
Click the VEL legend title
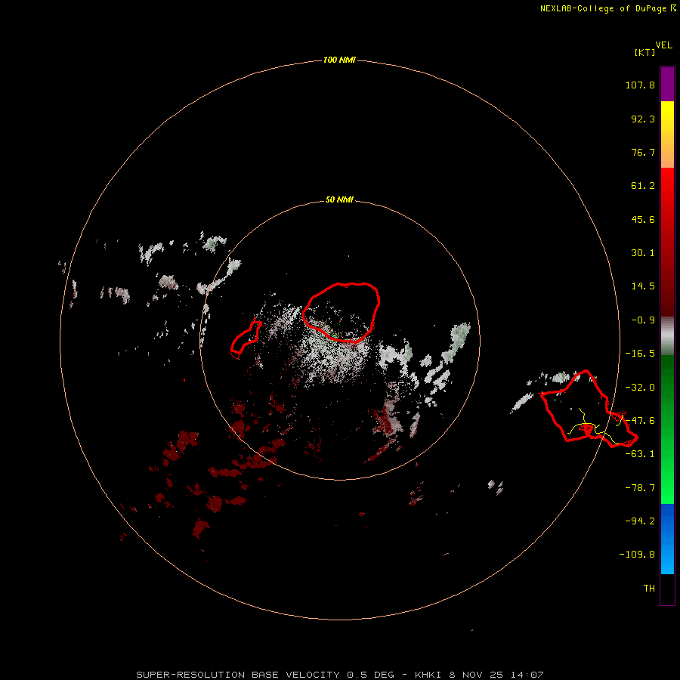click(x=663, y=45)
